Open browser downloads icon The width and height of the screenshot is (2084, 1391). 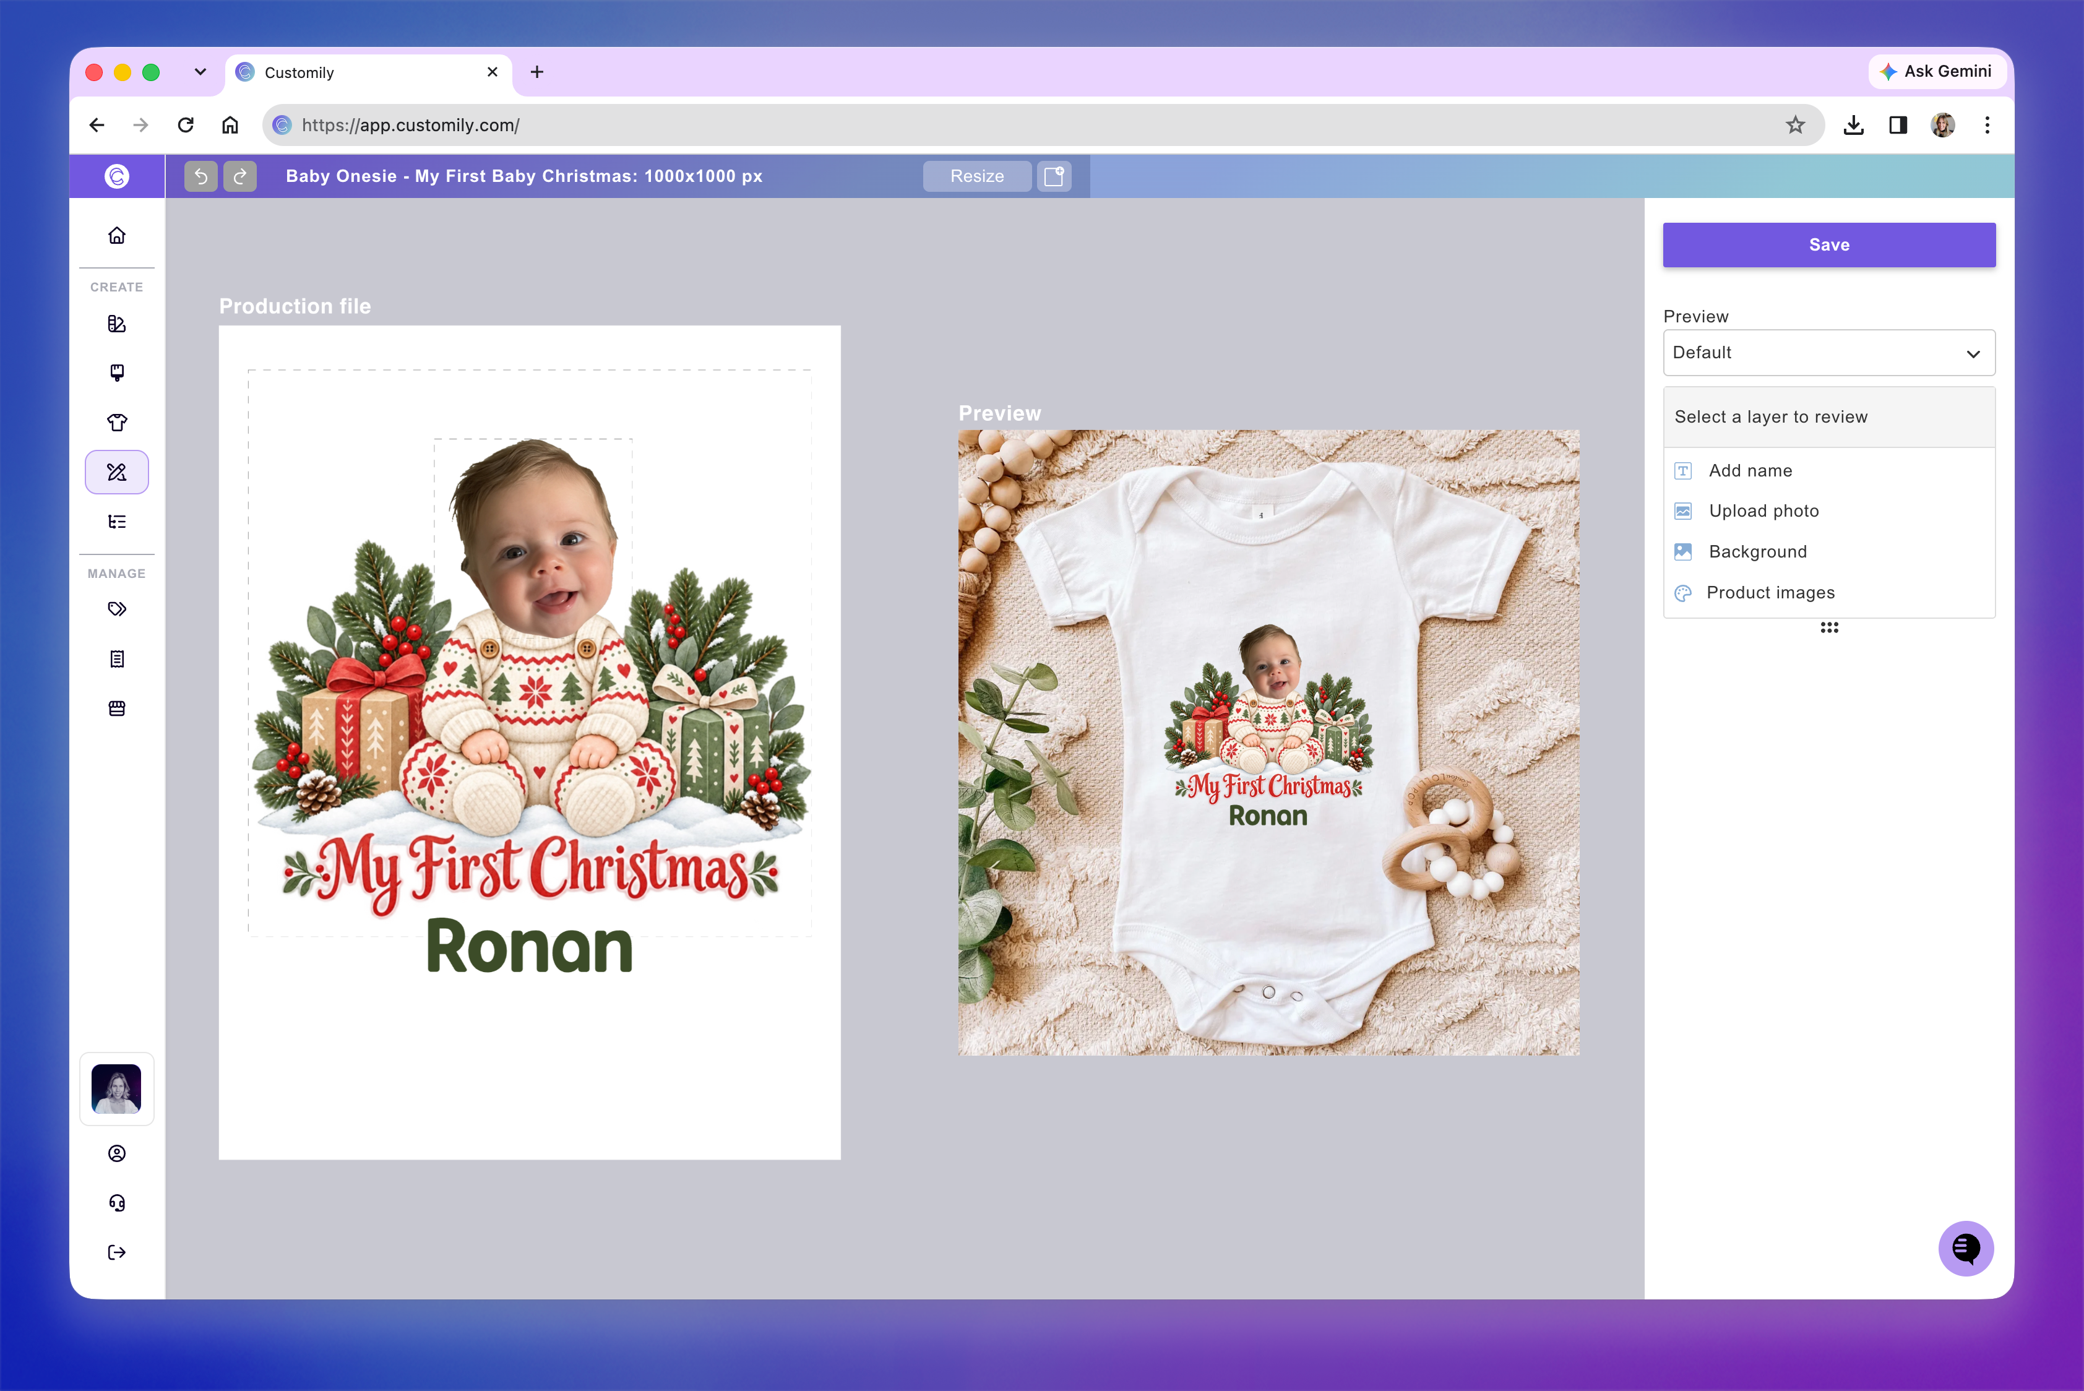[1853, 125]
